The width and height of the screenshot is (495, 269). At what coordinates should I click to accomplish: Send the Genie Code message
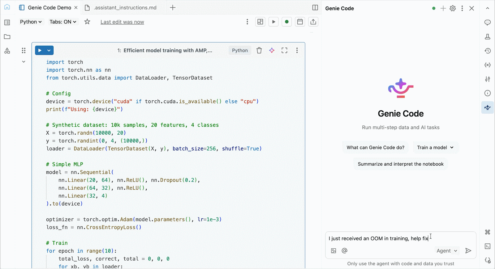(468, 251)
